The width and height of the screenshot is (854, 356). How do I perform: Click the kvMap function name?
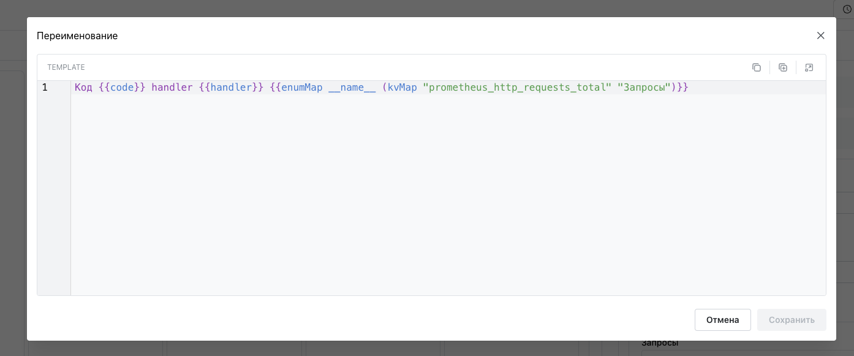[x=402, y=88]
